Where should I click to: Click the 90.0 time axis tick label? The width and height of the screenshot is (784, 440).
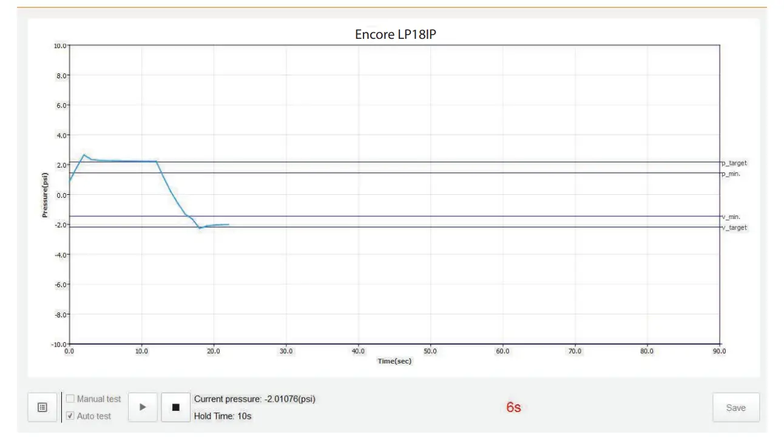[719, 351]
